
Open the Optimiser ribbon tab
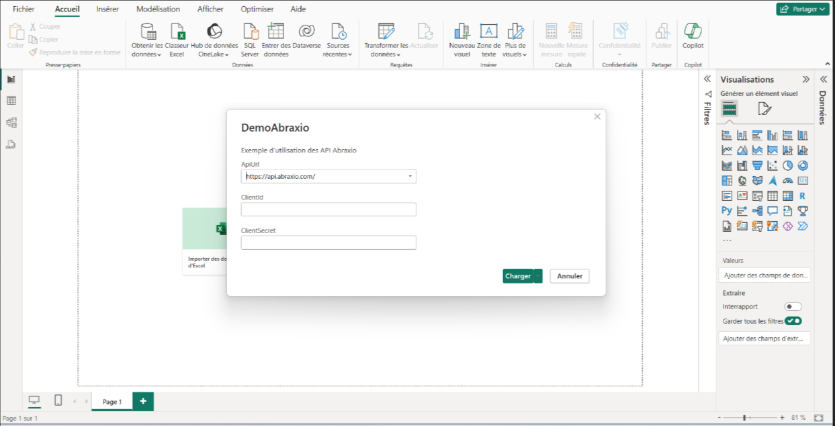tap(257, 9)
